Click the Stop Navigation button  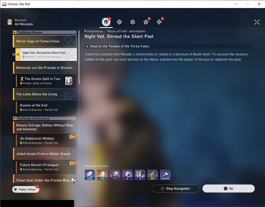pyautogui.click(x=176, y=188)
